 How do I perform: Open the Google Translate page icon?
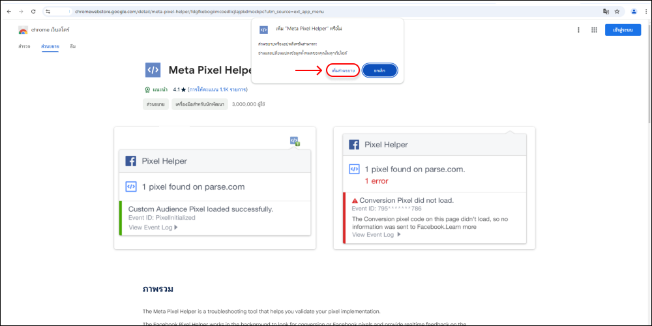coord(606,12)
